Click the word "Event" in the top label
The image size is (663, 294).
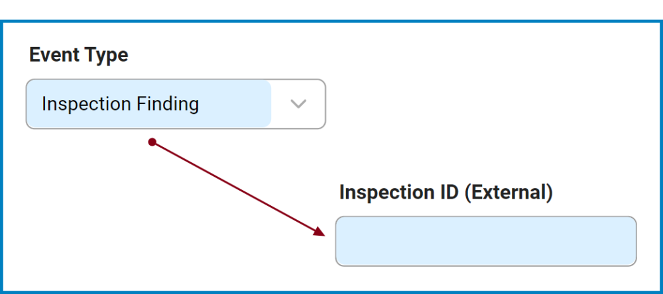point(53,55)
